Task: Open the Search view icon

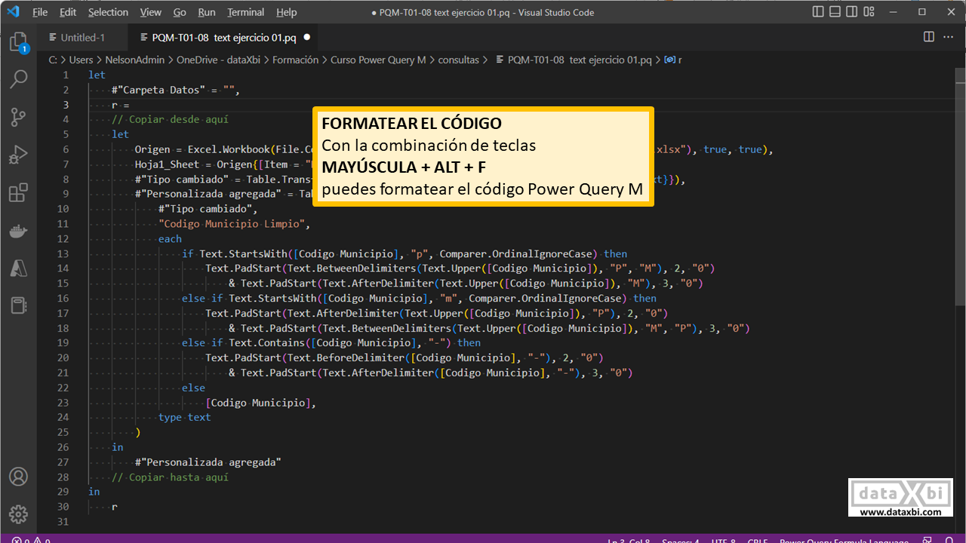Action: [18, 78]
